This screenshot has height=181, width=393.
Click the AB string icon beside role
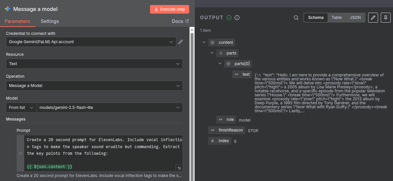coord(220,120)
